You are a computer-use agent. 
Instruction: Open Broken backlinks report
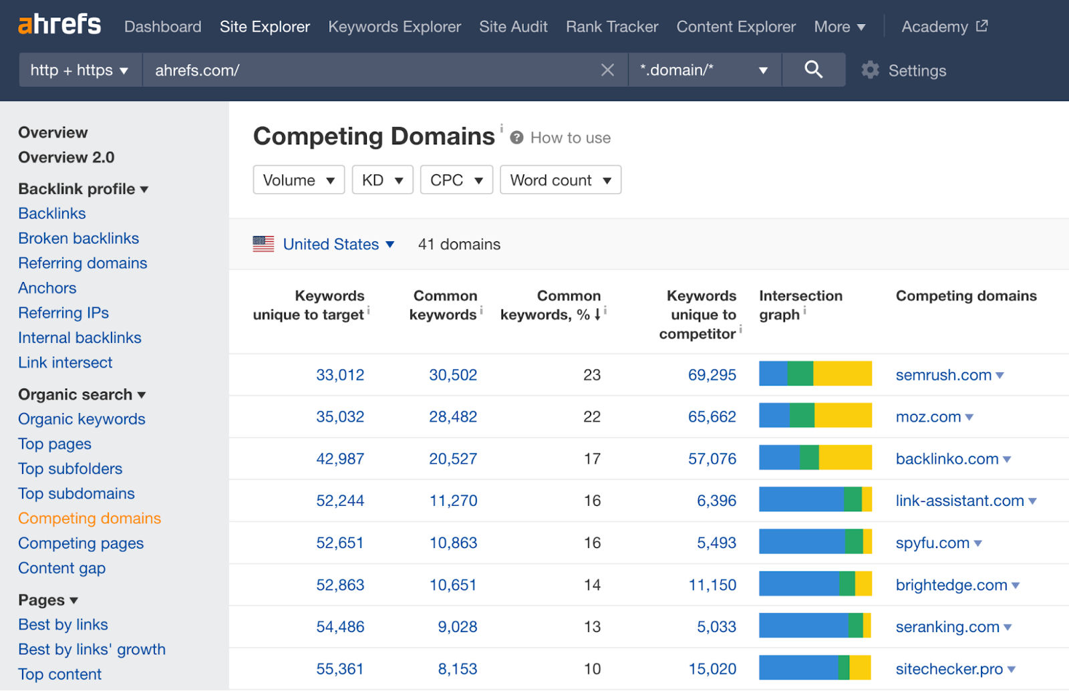(78, 238)
